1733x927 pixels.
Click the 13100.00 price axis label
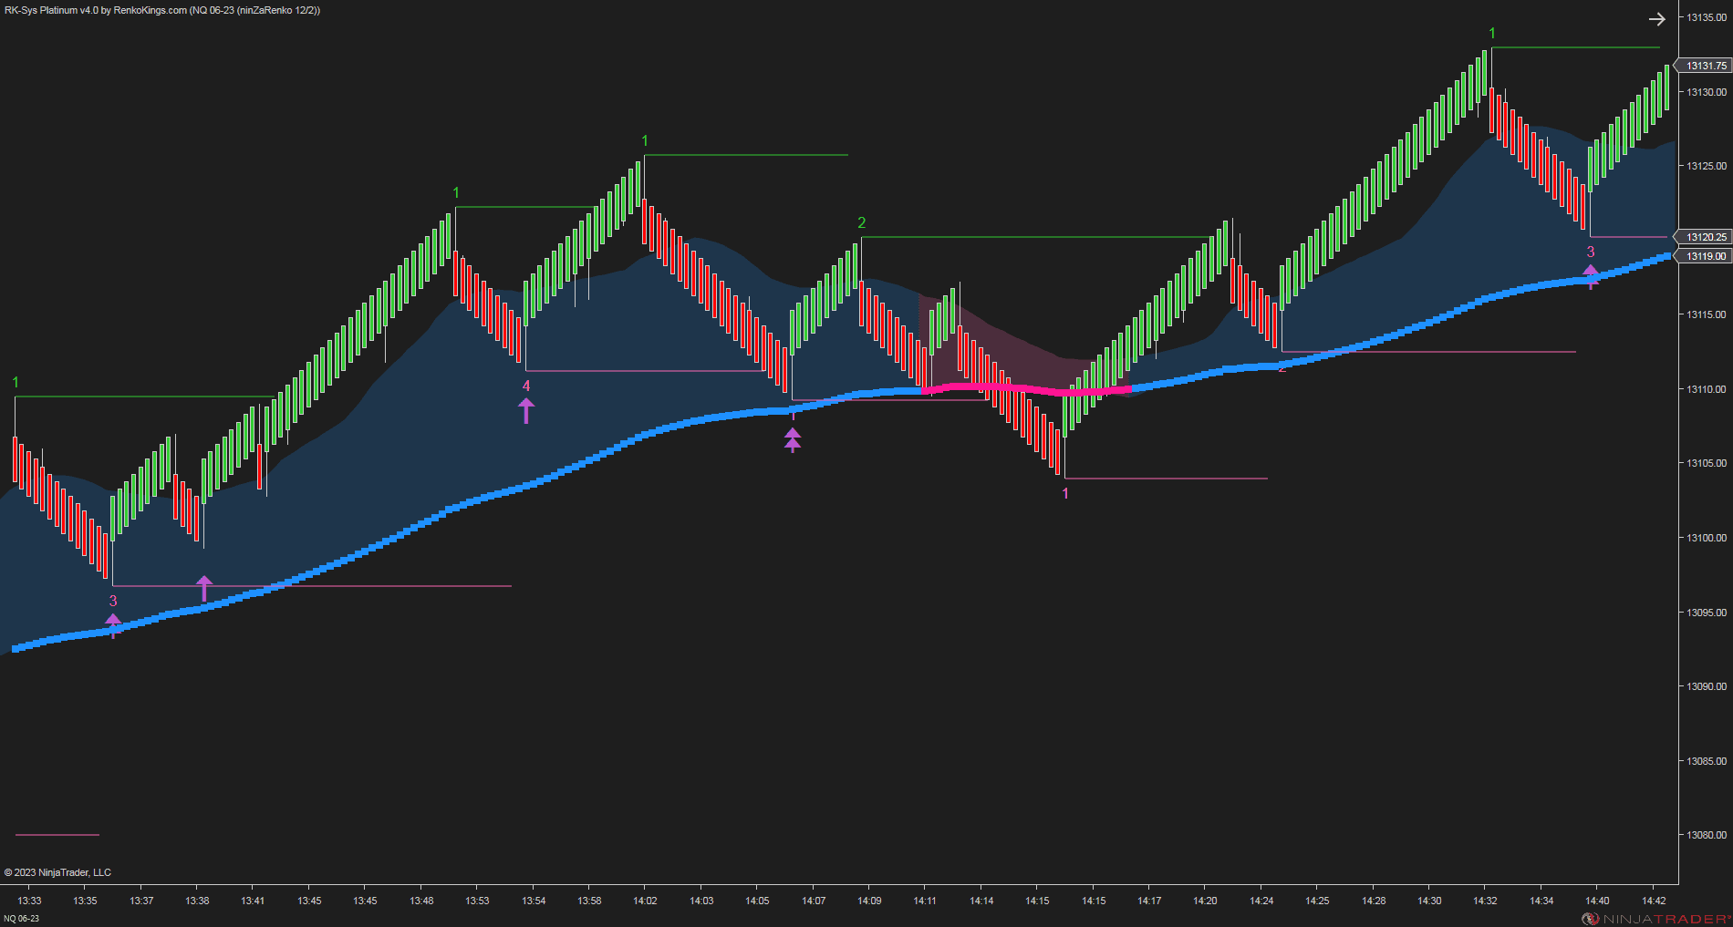click(1706, 538)
